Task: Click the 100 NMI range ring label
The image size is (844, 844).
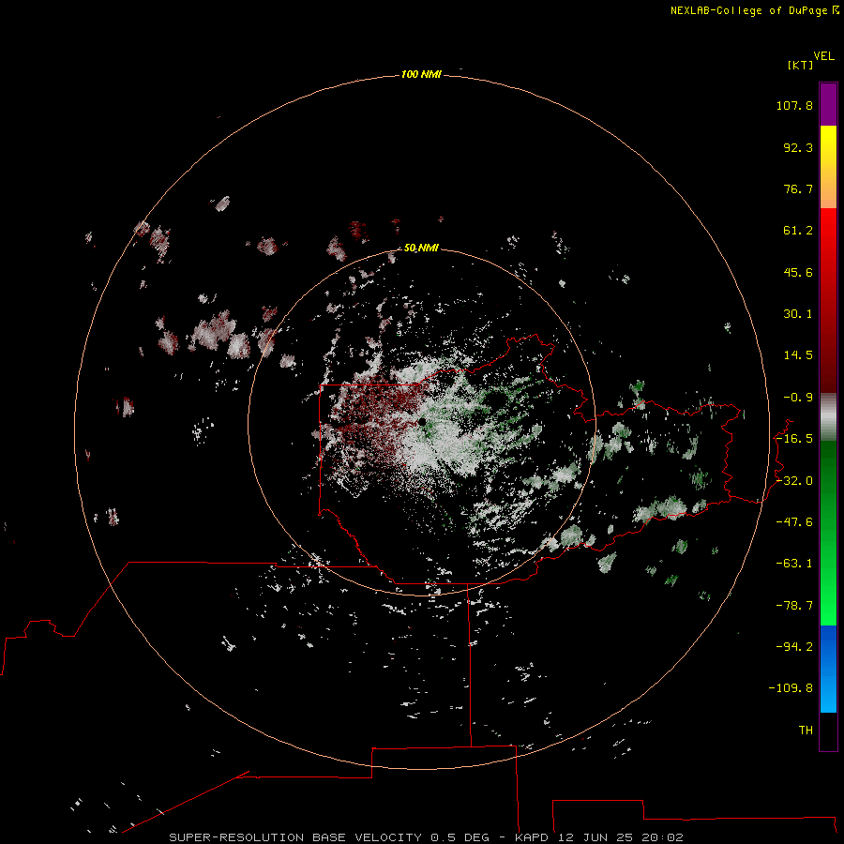Action: tap(421, 74)
